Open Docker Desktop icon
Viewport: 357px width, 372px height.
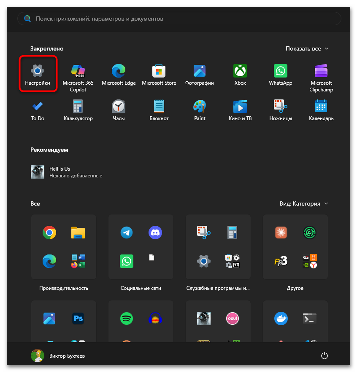point(281,318)
